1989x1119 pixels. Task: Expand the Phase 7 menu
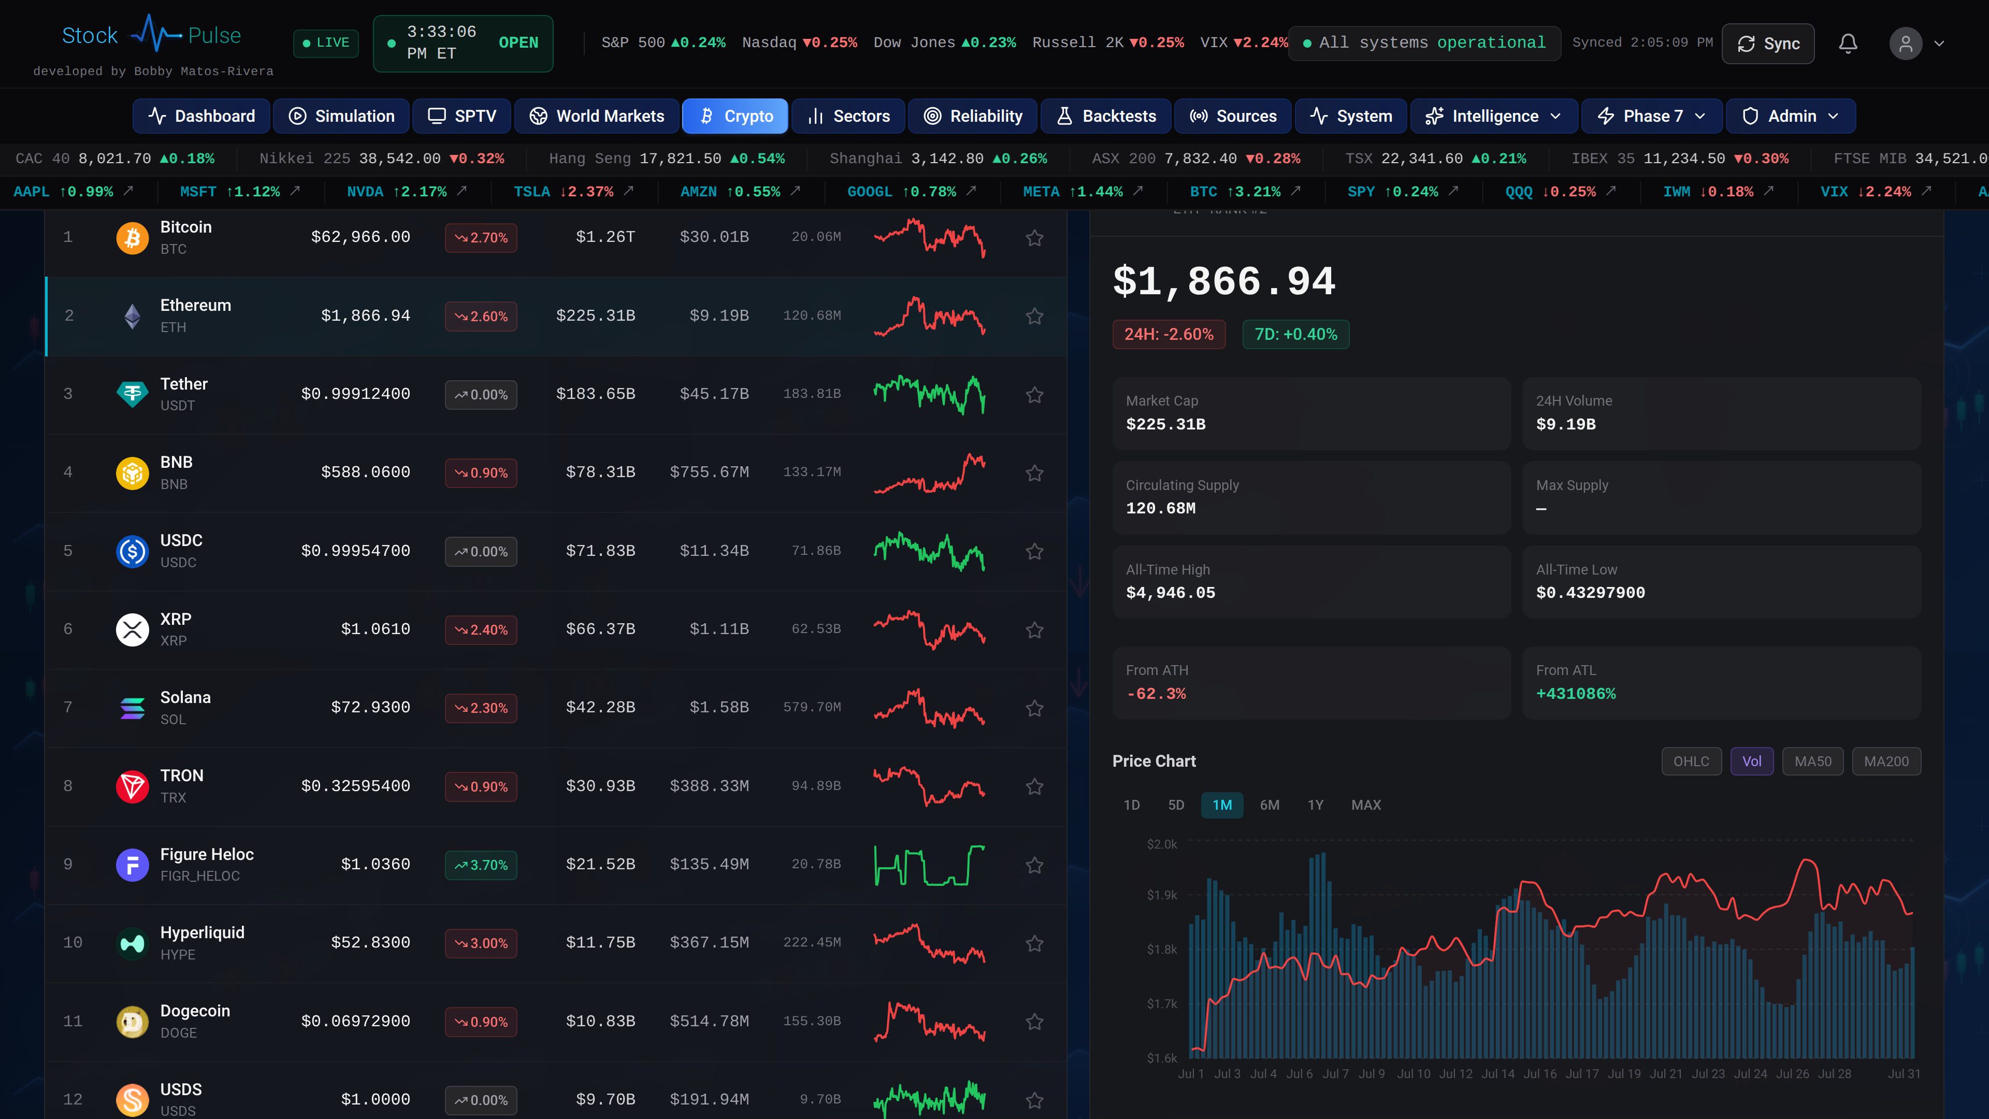click(1652, 116)
